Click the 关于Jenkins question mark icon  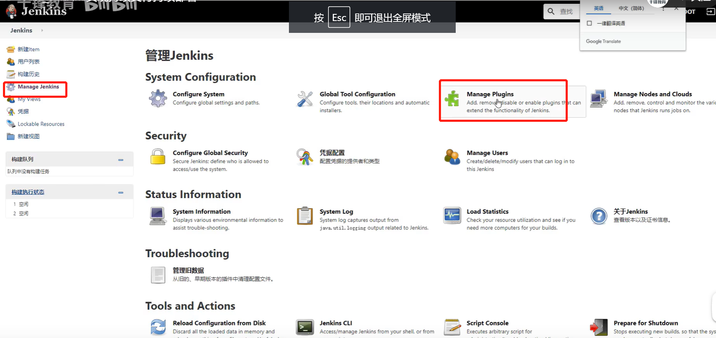(x=599, y=216)
